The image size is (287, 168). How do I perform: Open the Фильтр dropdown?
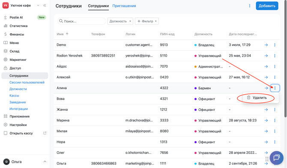click(147, 21)
